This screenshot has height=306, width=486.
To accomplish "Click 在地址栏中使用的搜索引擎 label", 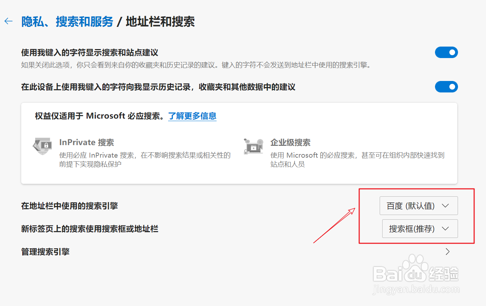I will pos(69,206).
